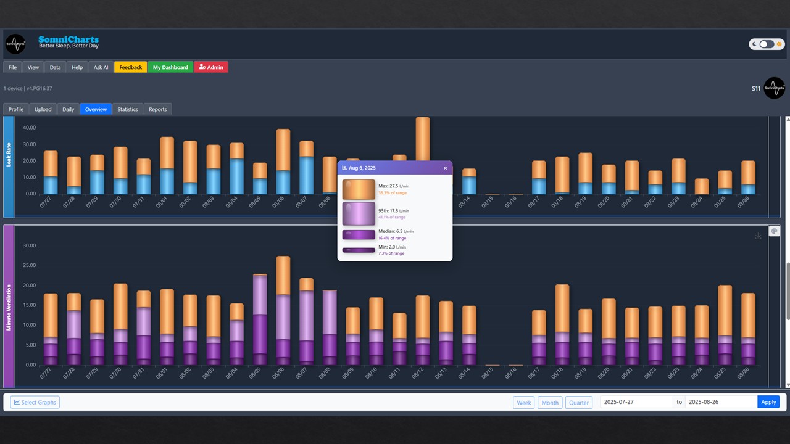Click the 08/18 bar in Minute Ventilation chart
The width and height of the screenshot is (790, 444).
tap(562, 324)
